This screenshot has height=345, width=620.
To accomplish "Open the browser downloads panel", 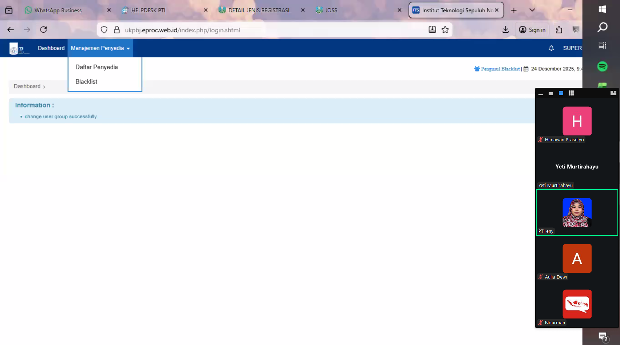I will coord(506,30).
